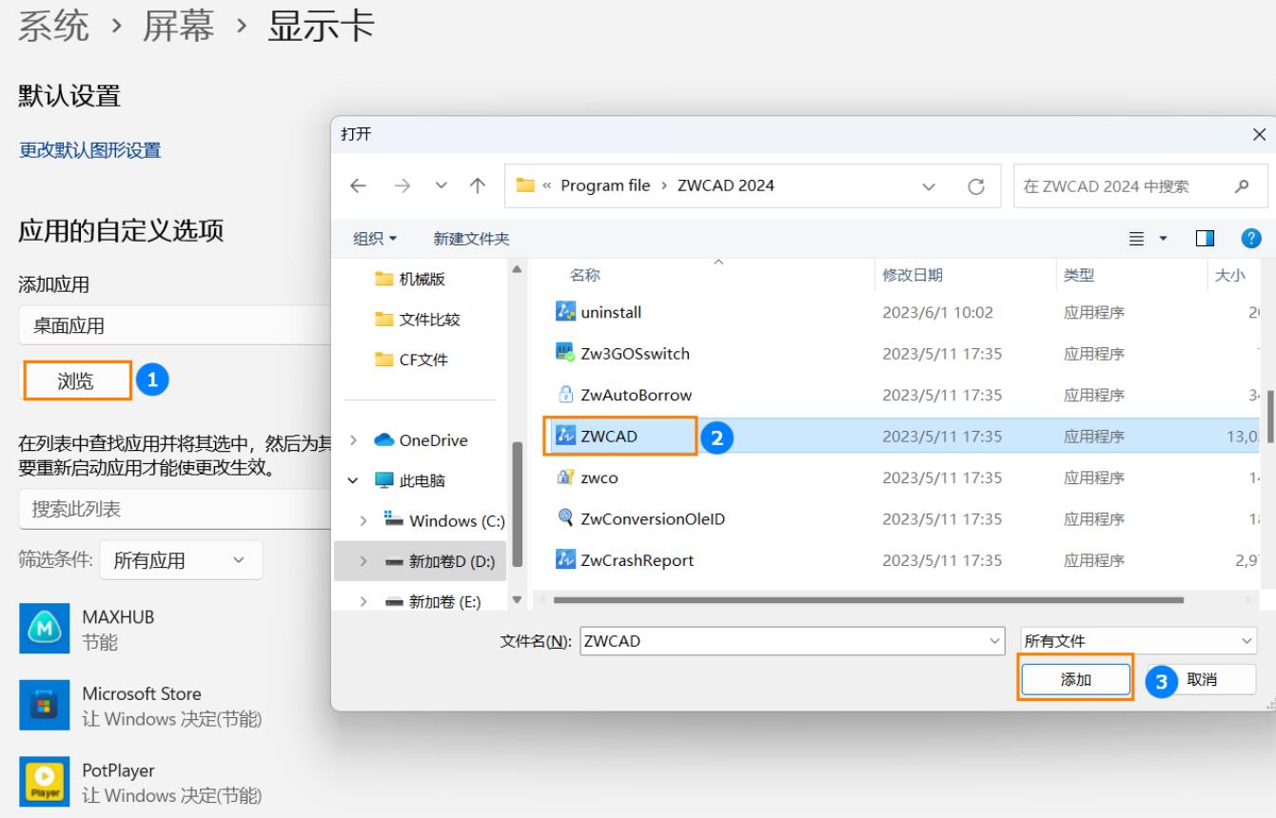Open the 所有应用 filter dropdown
1276x818 pixels.
click(181, 561)
